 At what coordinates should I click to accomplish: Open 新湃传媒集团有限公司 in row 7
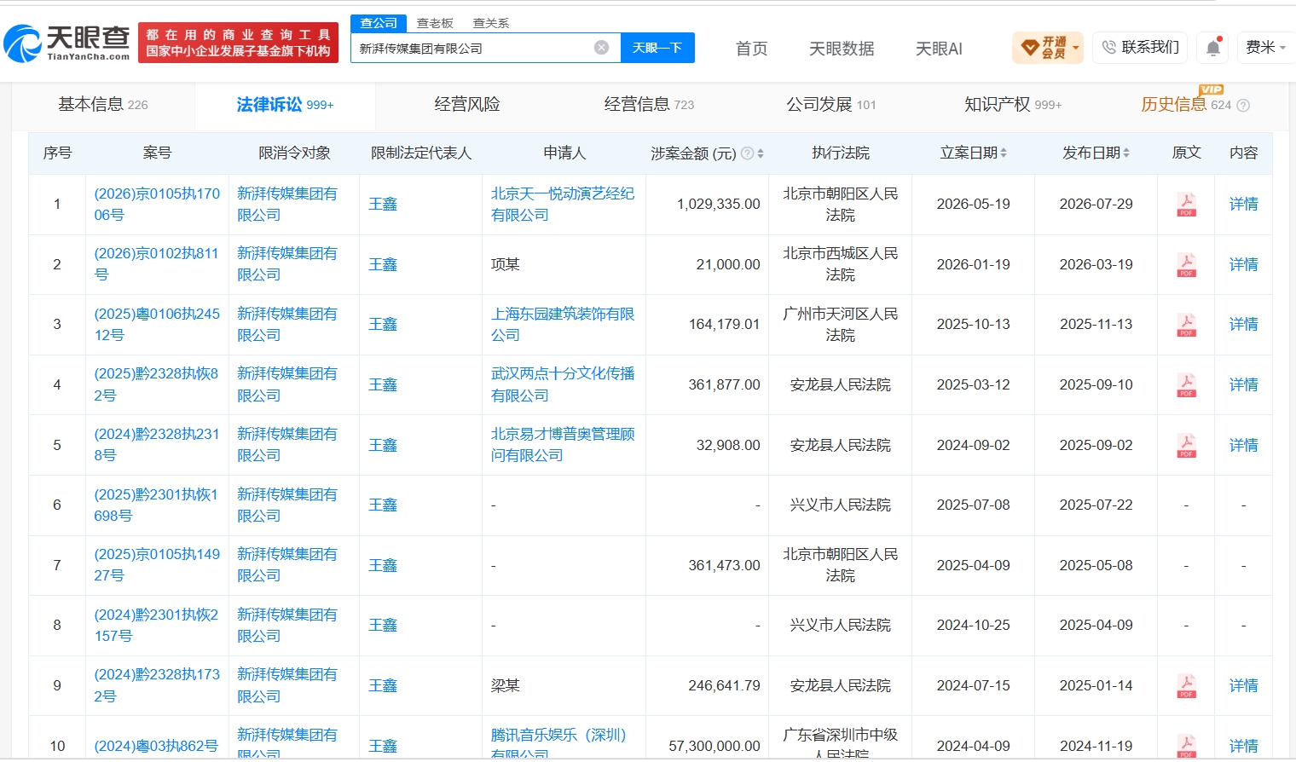[x=287, y=565]
